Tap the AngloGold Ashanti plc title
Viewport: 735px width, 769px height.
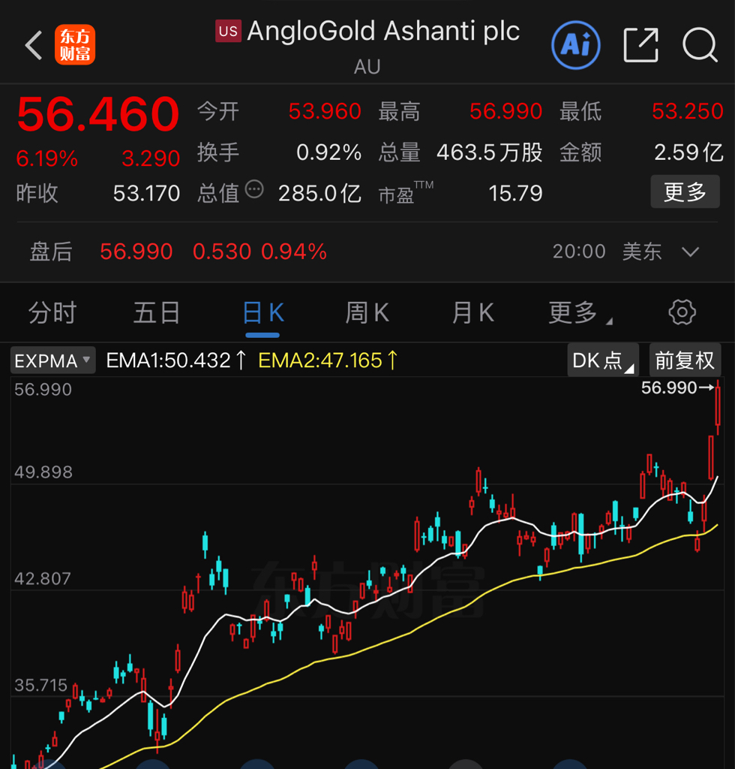383,31
